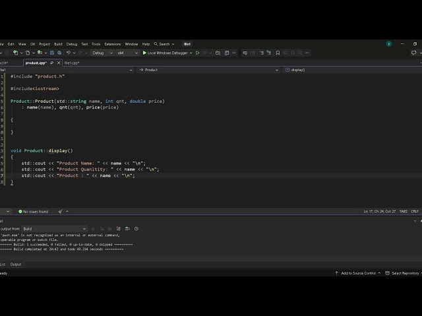The image size is (422, 316).
Task: Open the Debug menu
Action: (72, 44)
